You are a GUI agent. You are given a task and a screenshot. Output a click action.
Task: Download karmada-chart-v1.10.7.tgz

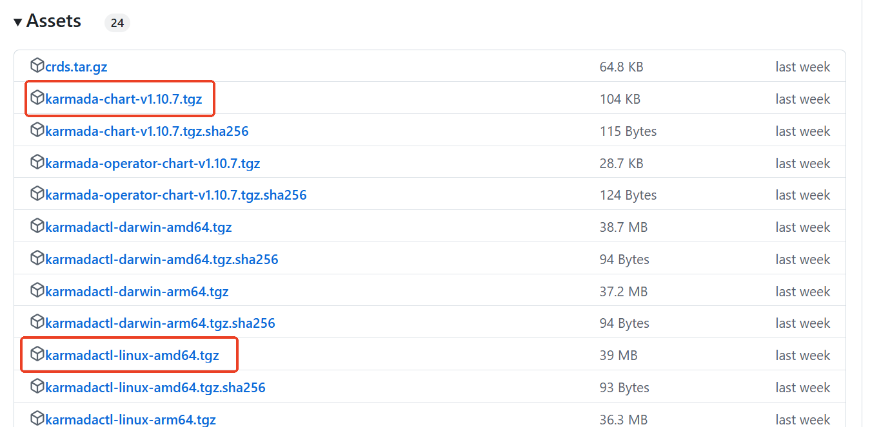pyautogui.click(x=123, y=99)
